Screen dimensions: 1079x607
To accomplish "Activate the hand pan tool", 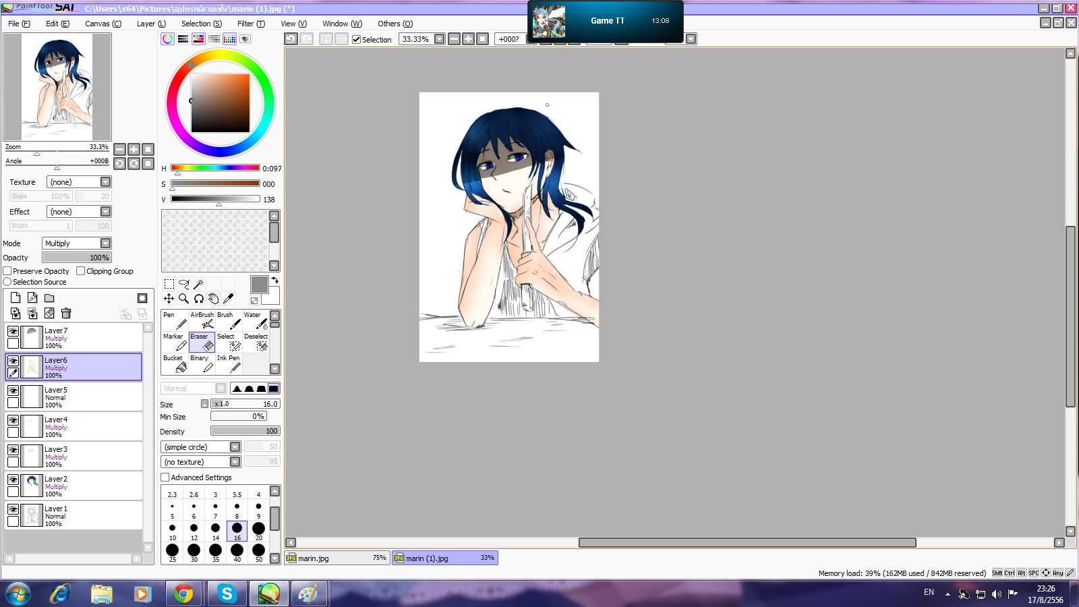I will point(213,298).
